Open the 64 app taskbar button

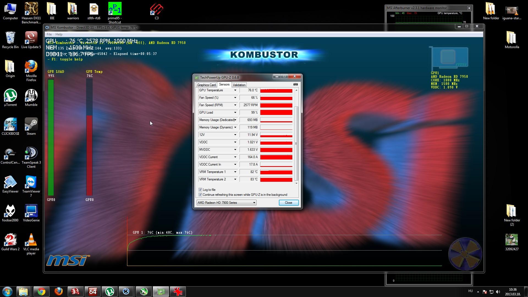(93, 291)
